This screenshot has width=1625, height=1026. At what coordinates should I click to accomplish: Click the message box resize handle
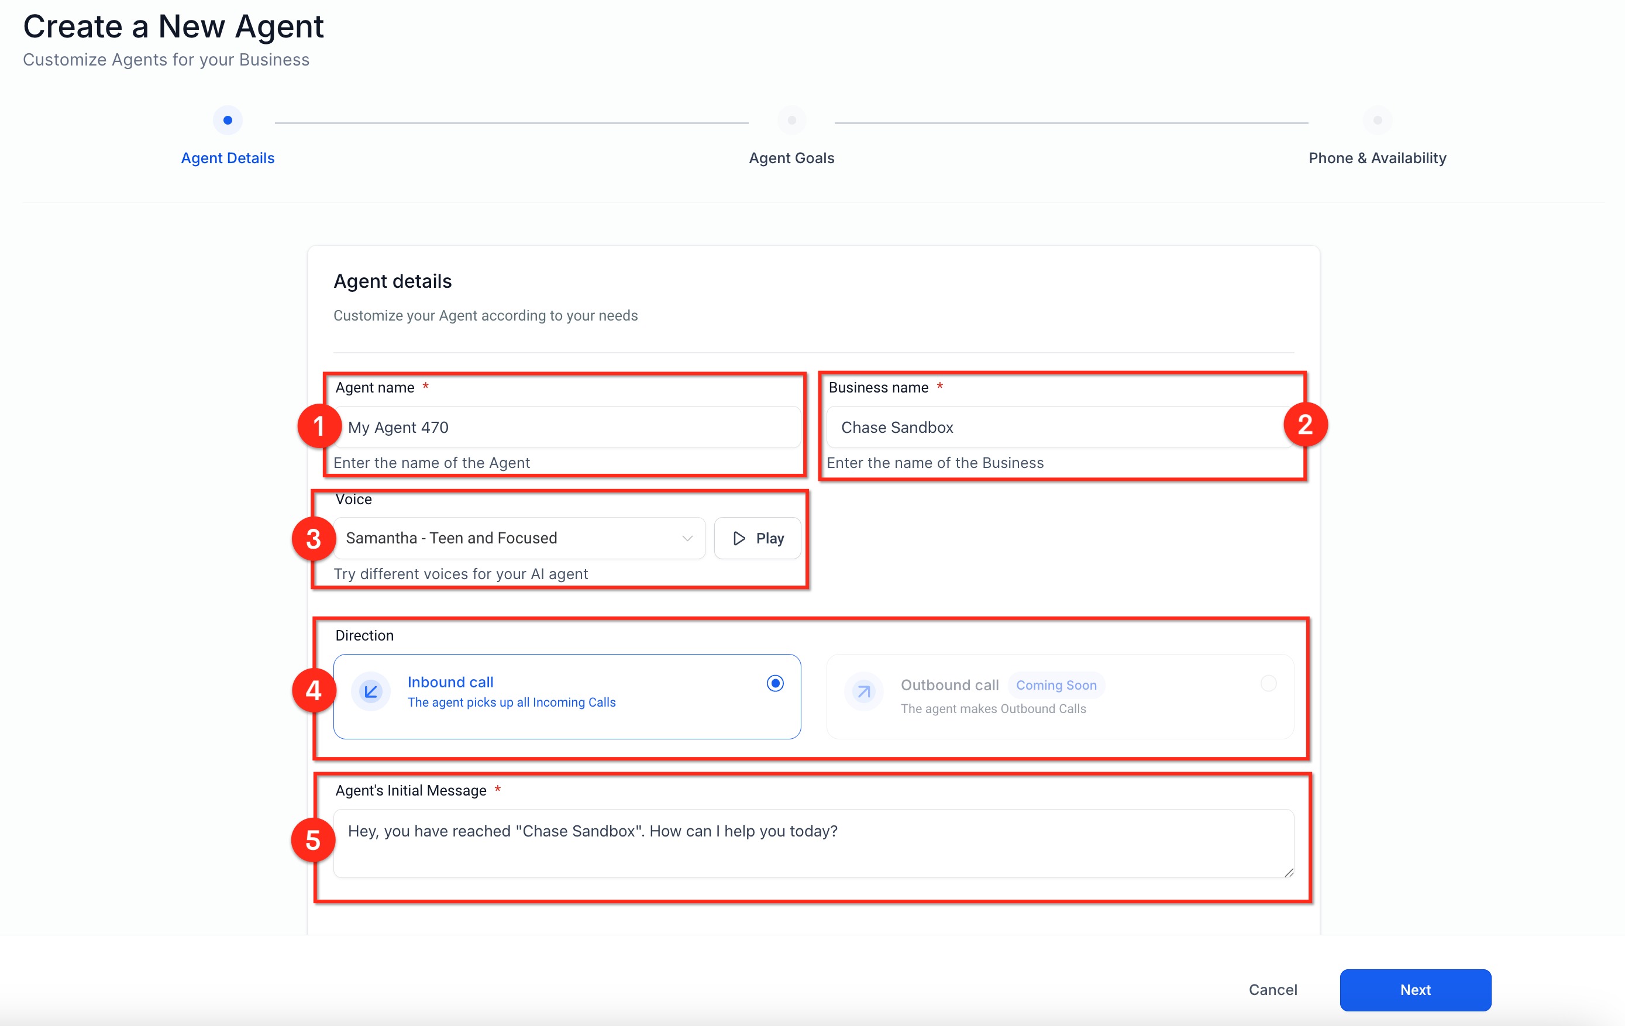[1288, 872]
